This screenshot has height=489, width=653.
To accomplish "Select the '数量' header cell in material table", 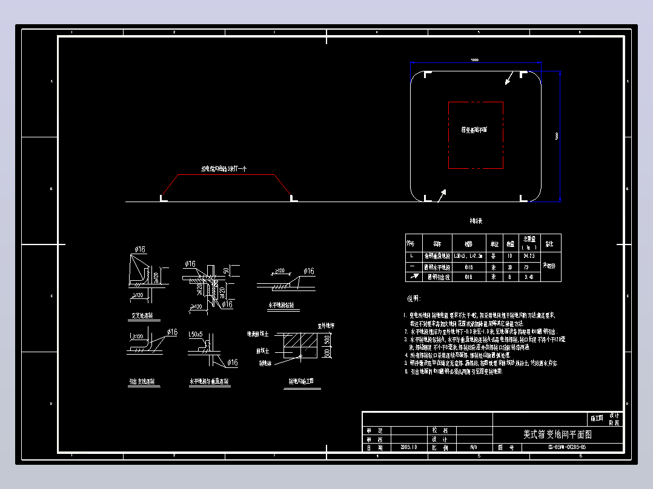I will click(511, 244).
